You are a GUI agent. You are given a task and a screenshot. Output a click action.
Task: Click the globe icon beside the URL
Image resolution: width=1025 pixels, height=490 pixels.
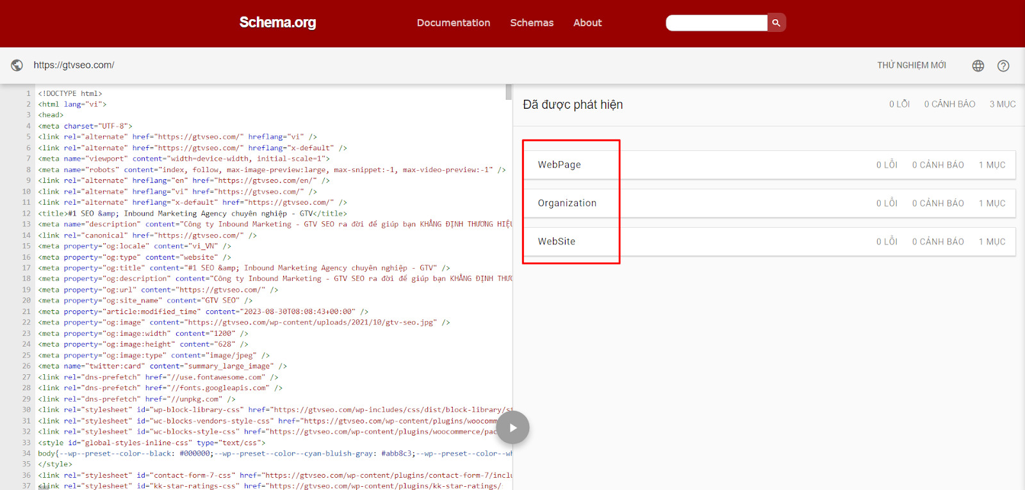[x=17, y=65]
